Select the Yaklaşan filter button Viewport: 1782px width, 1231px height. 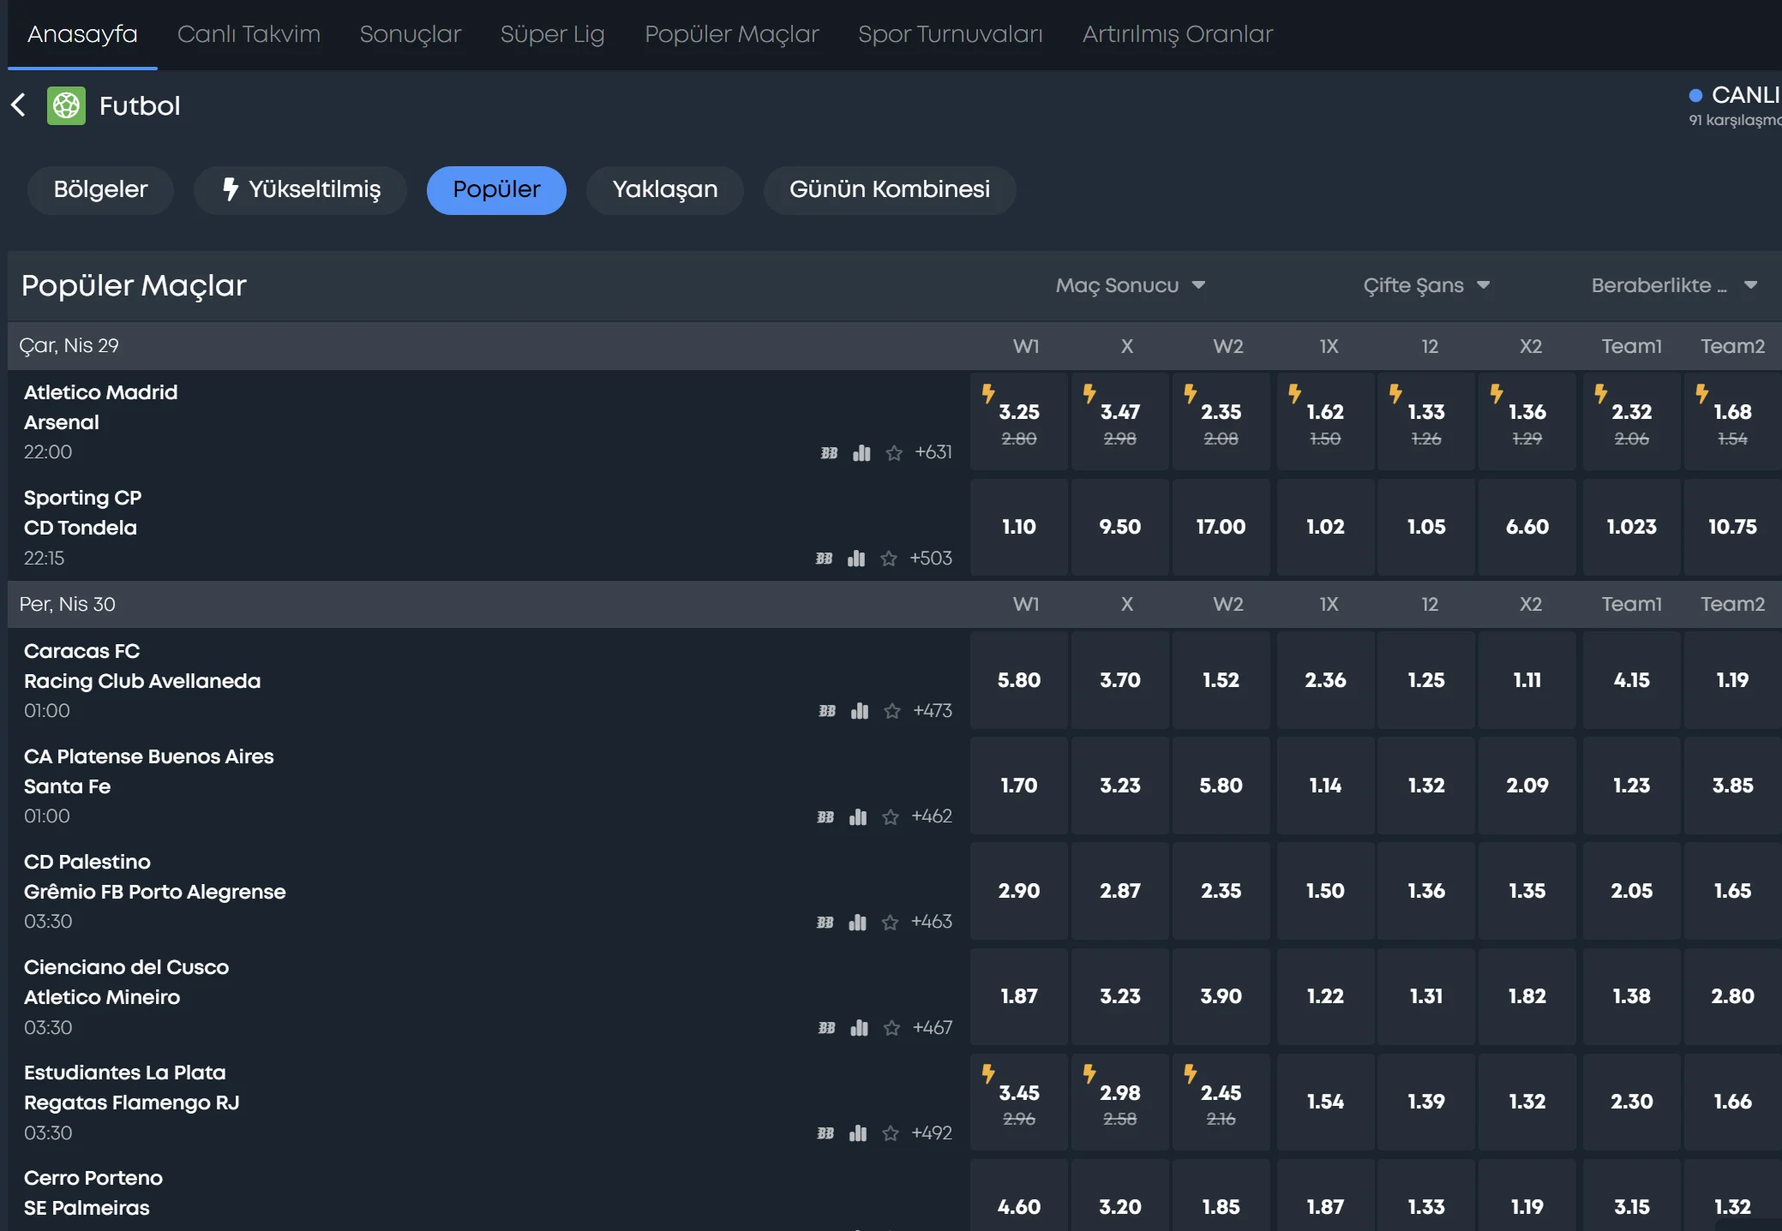coord(665,190)
